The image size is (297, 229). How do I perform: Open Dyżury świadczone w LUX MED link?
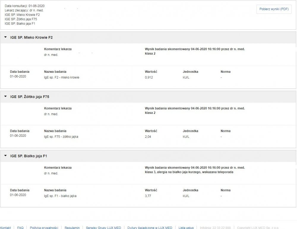[x=150, y=228]
